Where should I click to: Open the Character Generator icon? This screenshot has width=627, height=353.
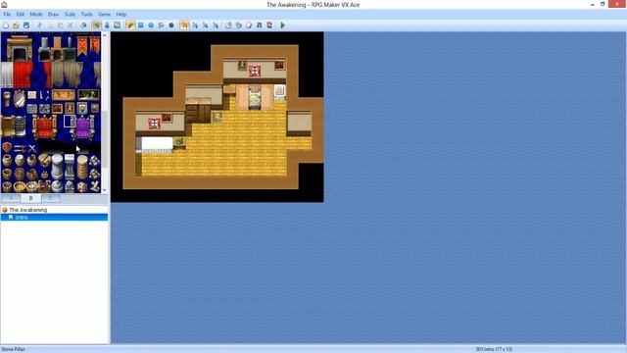pos(269,25)
